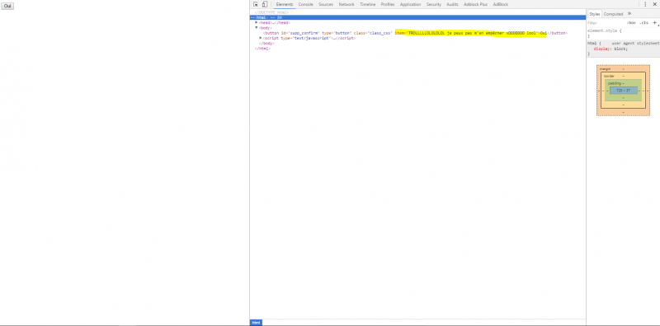Show more style pane tabs chevron
The width and height of the screenshot is (660, 326).
(629, 13)
